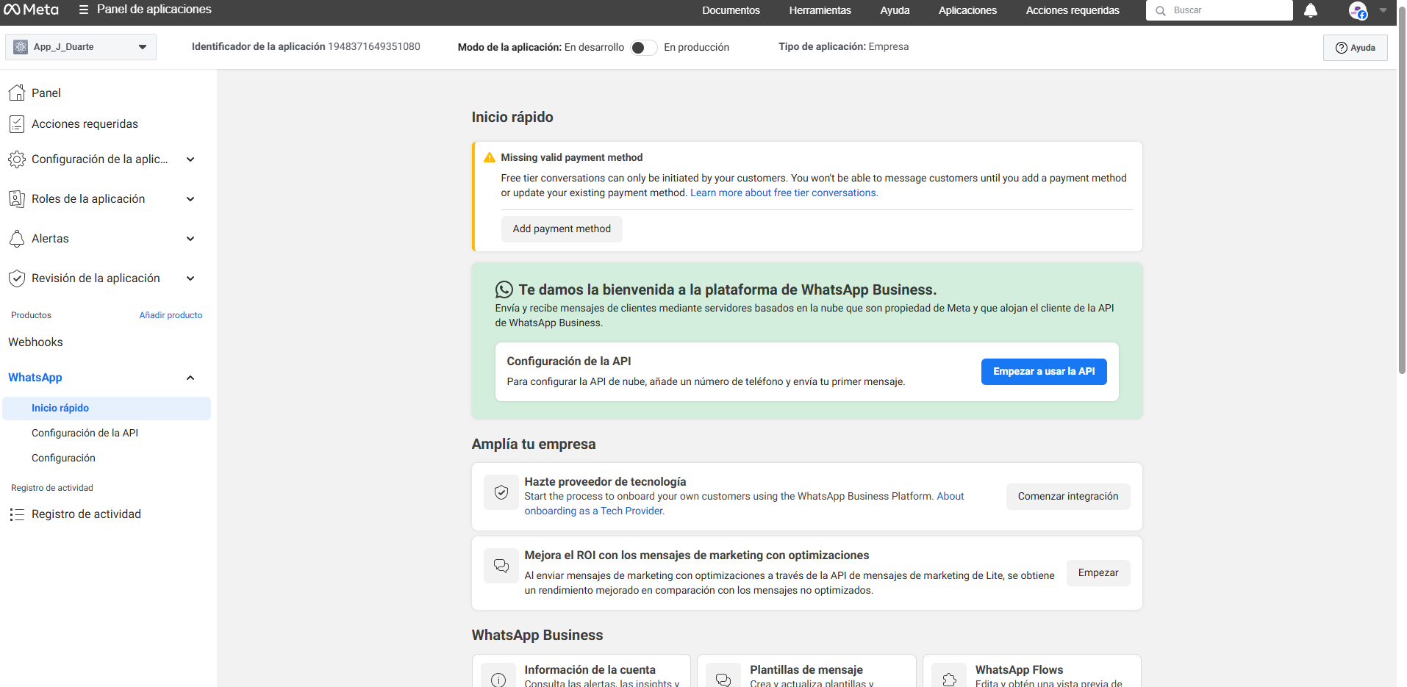1407x687 pixels.
Task: Click the Registro de actividad list icon
Action: coord(17,514)
